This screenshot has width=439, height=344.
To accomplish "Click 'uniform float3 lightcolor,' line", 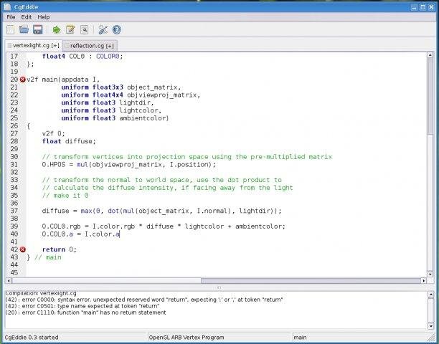I will 111,110.
